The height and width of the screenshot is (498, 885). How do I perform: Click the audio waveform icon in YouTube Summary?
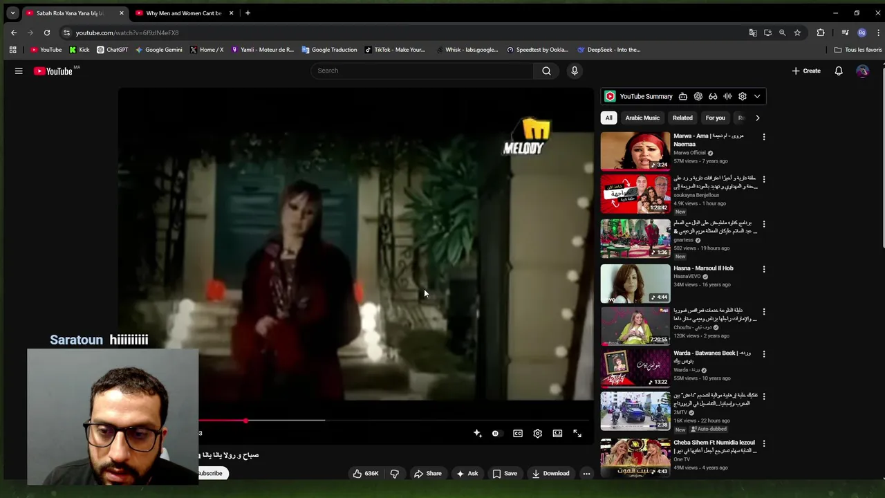[x=727, y=96]
